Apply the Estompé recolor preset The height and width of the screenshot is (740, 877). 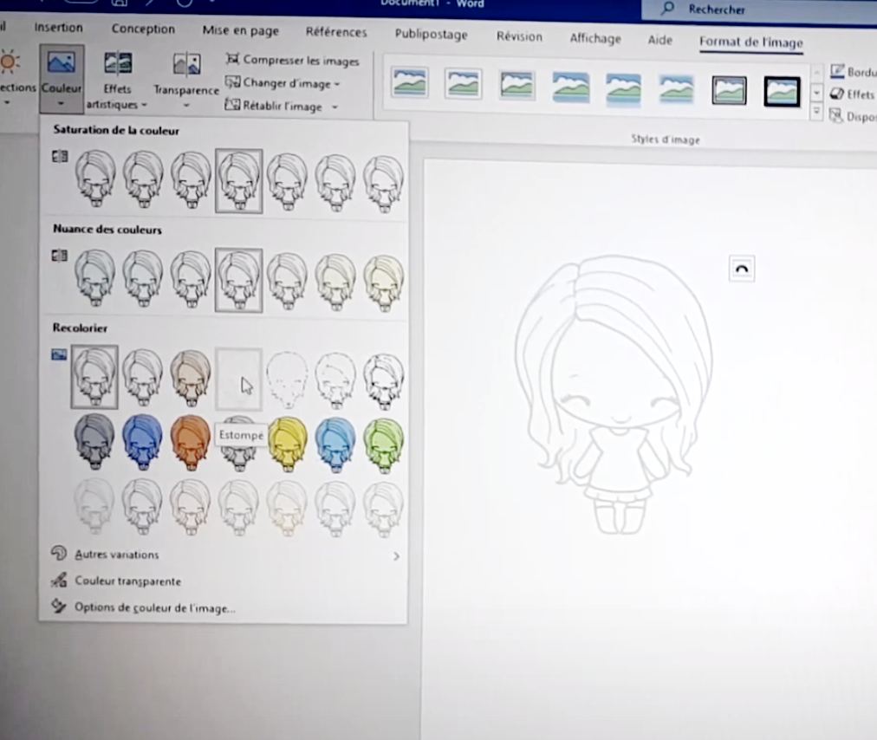coord(238,378)
